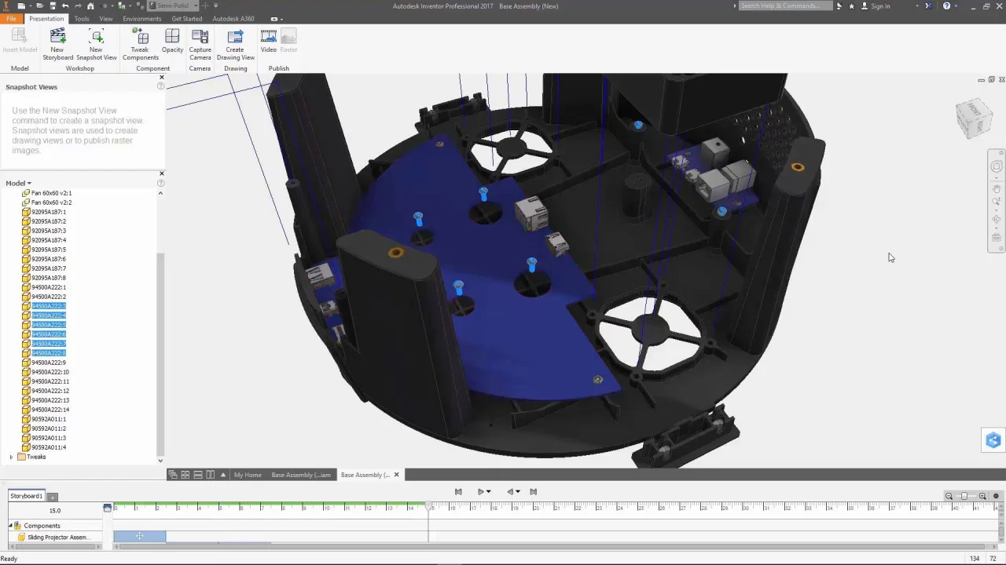Switch to the Tools tab
The width and height of the screenshot is (1006, 565).
click(82, 19)
